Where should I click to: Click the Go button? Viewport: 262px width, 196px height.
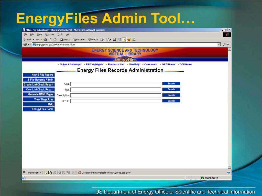(x=226, y=44)
